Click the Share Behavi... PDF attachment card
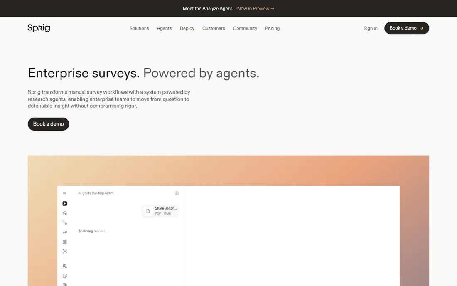The width and height of the screenshot is (457, 286). coord(160,211)
